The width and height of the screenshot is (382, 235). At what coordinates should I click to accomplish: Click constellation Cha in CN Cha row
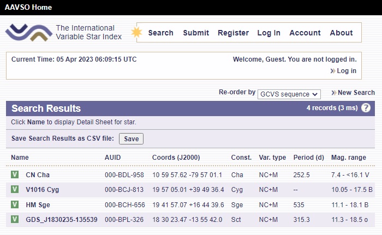pos(237,175)
